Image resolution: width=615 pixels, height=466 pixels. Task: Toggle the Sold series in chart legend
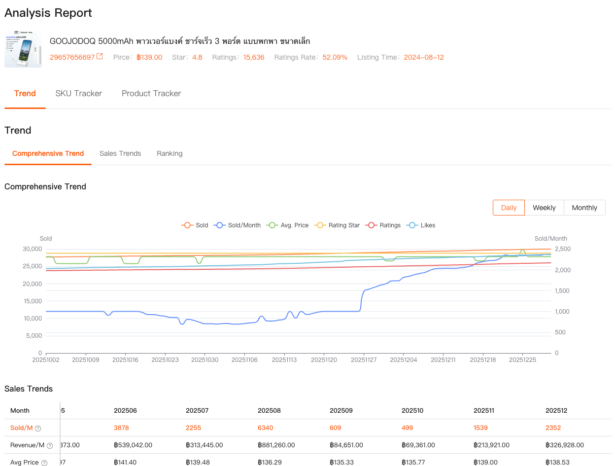click(x=195, y=225)
